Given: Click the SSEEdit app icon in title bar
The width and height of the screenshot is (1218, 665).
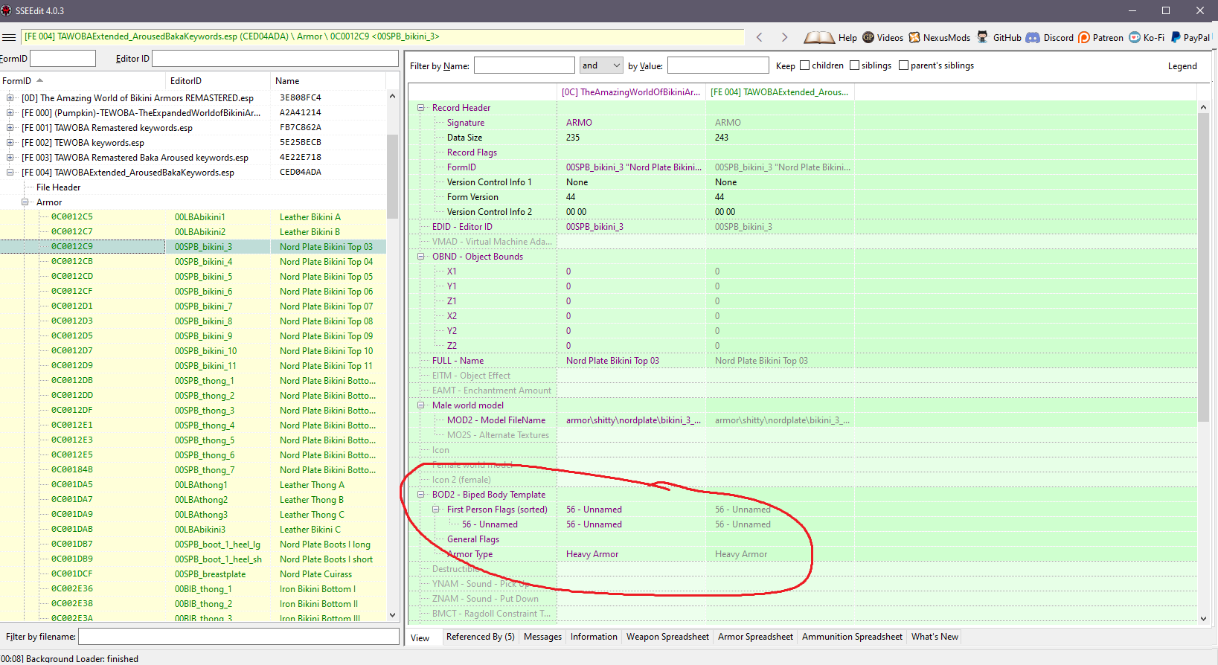Looking at the screenshot, I should click(x=7, y=10).
